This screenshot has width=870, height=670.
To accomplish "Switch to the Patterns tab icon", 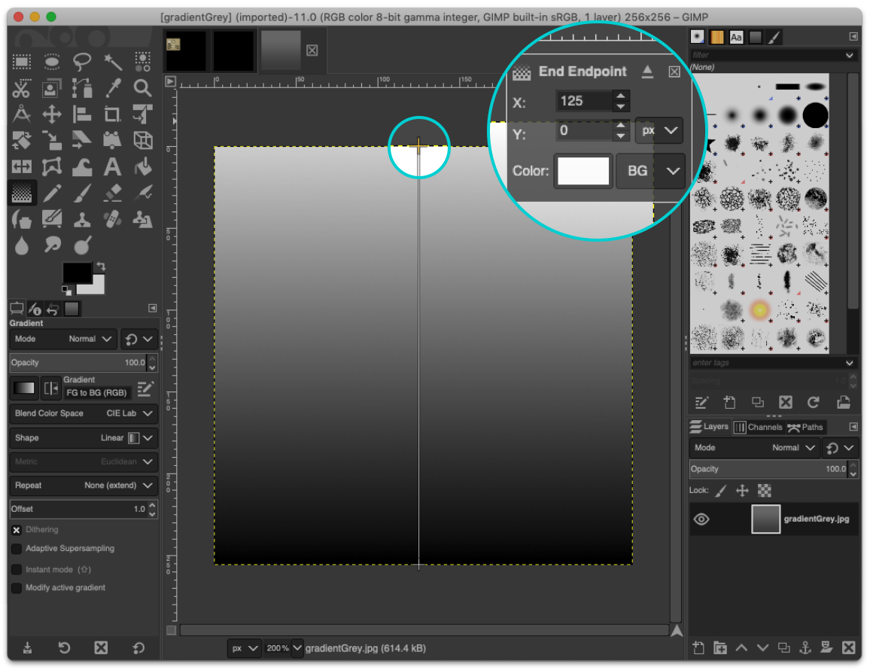I will [x=717, y=37].
